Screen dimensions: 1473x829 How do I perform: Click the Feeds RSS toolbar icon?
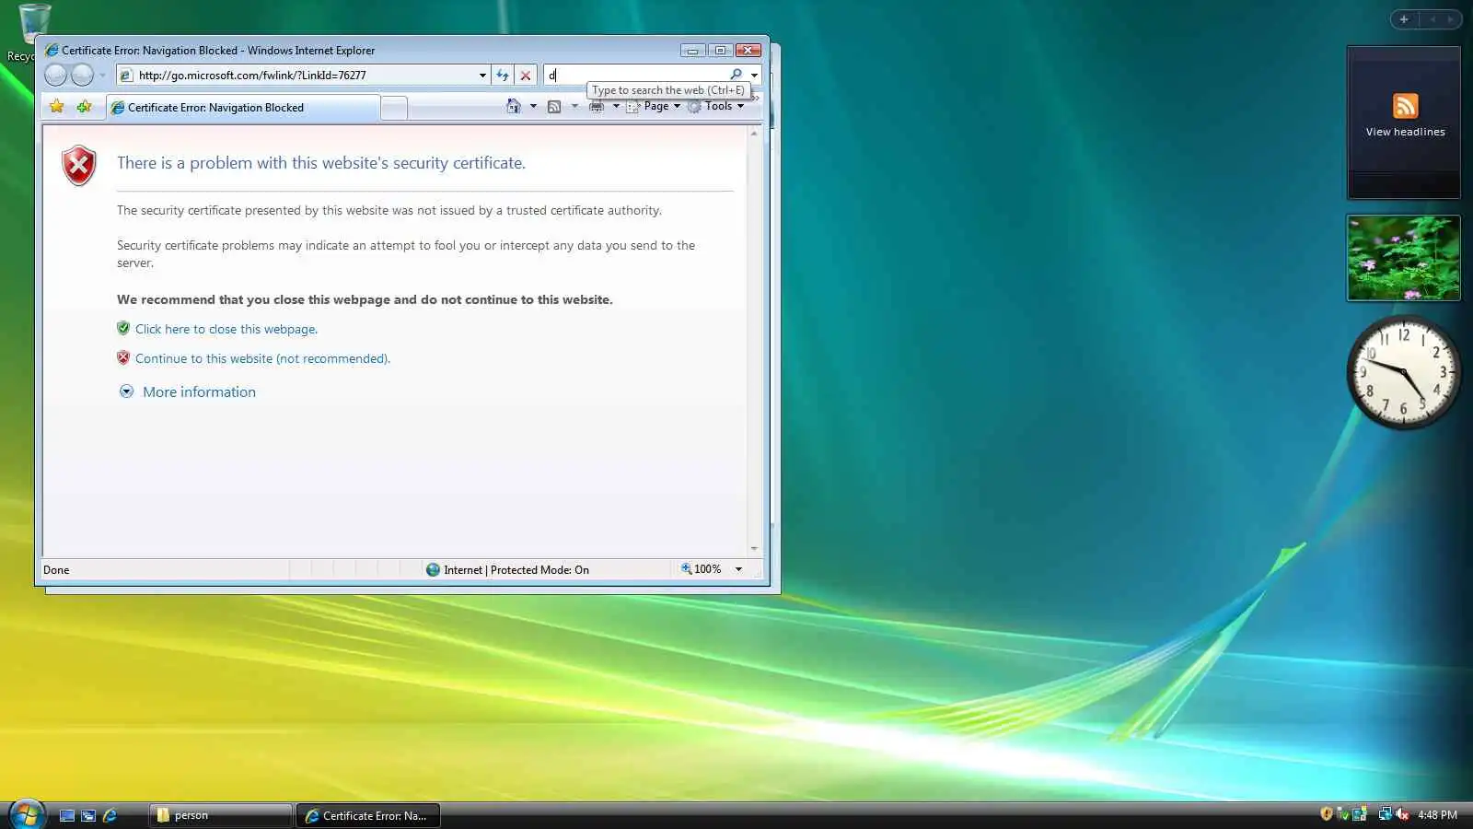tap(554, 106)
